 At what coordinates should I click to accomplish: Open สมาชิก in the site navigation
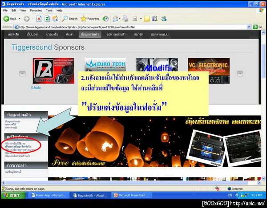click(x=138, y=34)
